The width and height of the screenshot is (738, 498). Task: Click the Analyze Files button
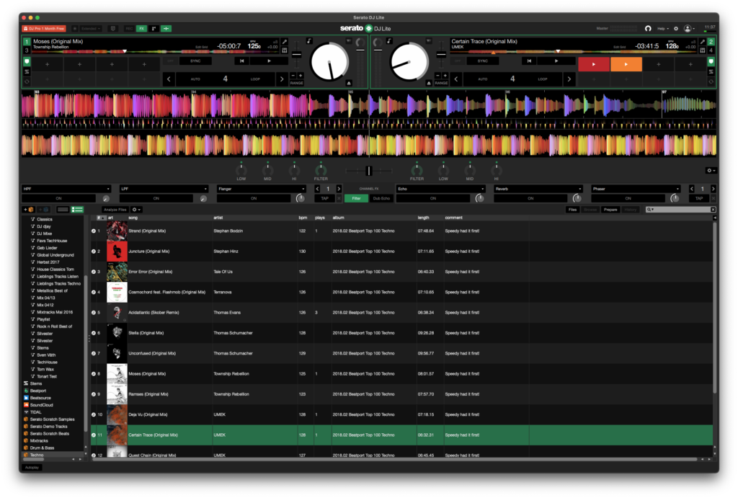tap(115, 209)
